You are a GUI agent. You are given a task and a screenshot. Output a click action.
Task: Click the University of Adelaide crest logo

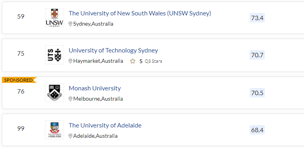(54, 130)
